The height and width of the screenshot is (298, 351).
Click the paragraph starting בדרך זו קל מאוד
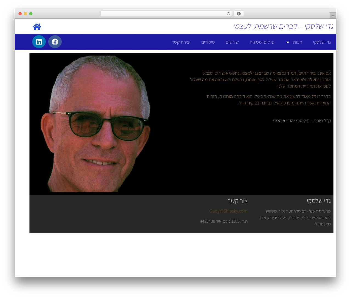[x=269, y=100]
